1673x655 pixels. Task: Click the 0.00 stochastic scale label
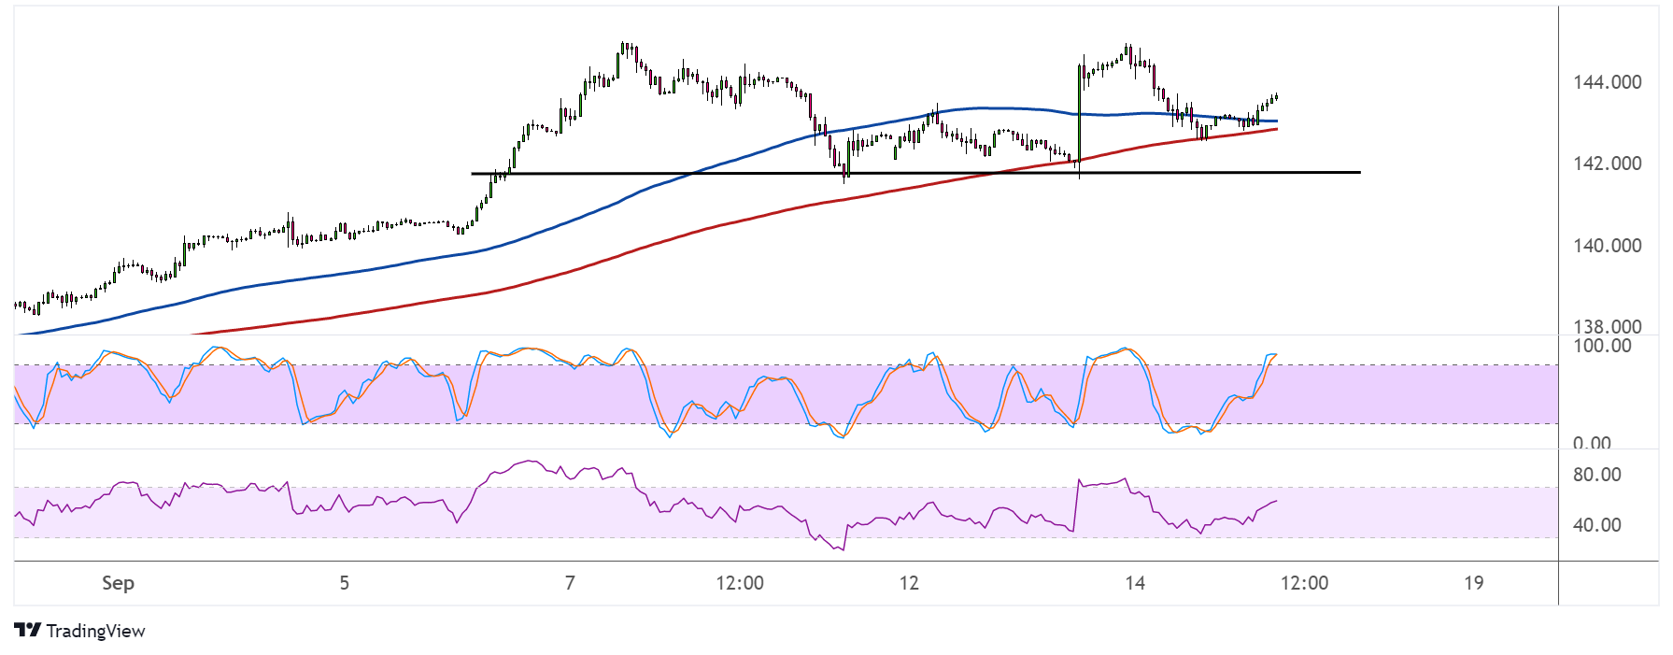pyautogui.click(x=1592, y=443)
